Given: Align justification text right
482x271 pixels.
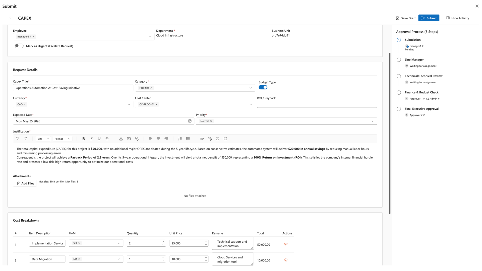Looking at the screenshot, I should click(x=166, y=139).
